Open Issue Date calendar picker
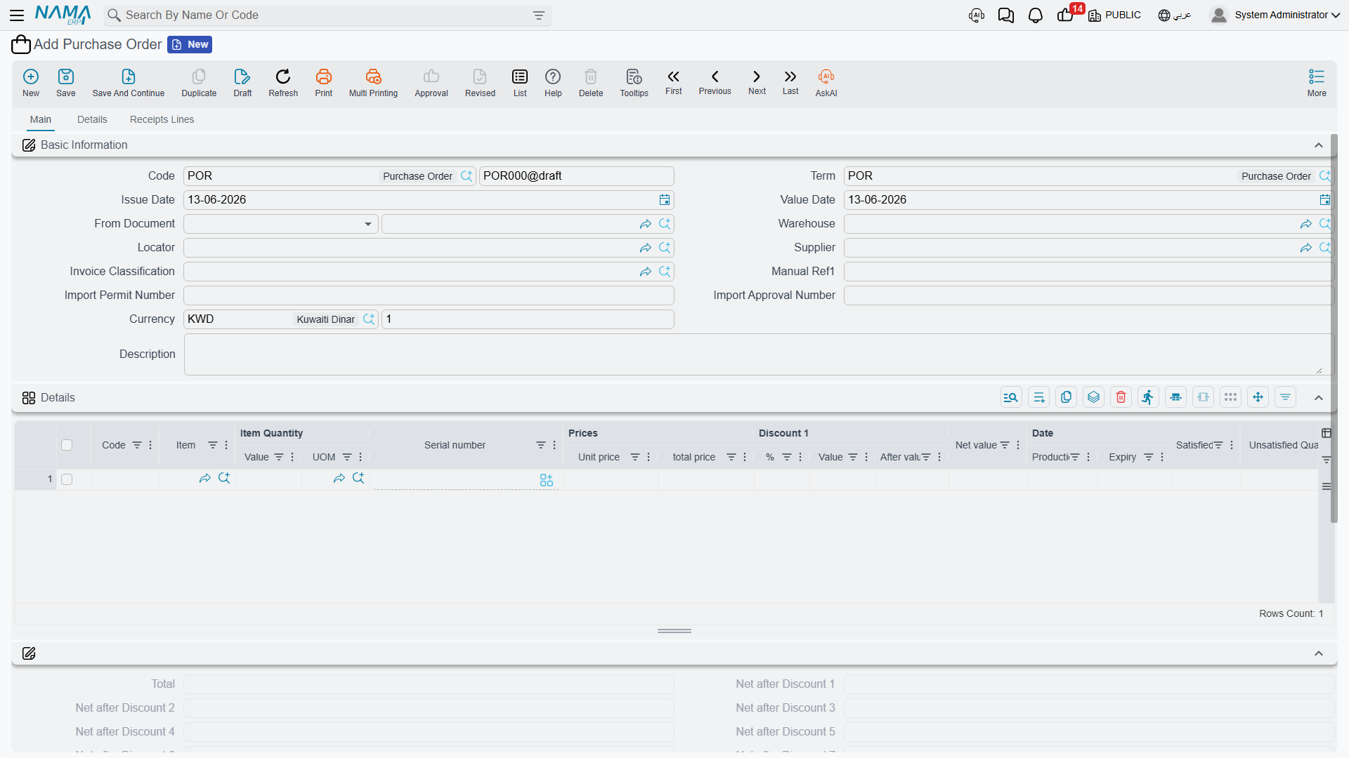This screenshot has height=758, width=1349. (665, 200)
